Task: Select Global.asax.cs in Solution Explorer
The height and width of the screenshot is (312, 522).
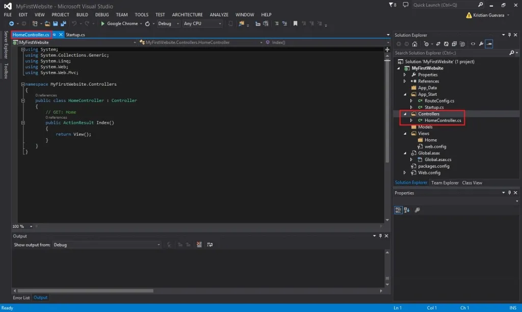Action: coord(438,160)
